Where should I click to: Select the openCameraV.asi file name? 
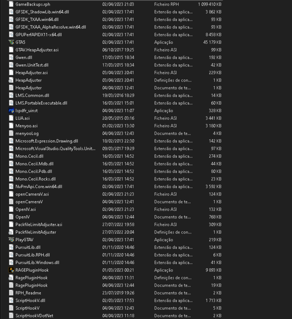pyautogui.click(x=32, y=194)
